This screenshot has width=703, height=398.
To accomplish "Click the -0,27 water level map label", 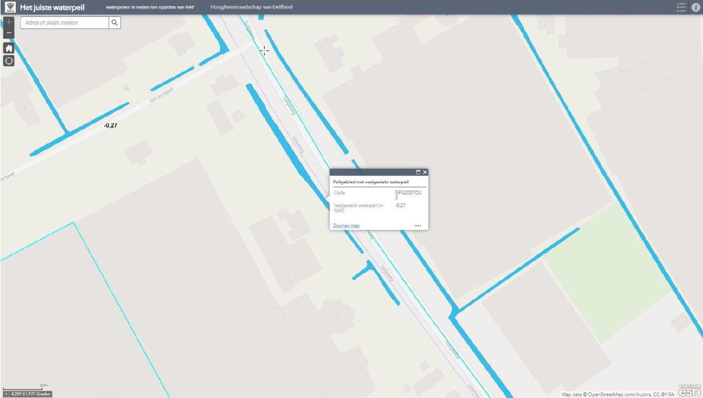I will [x=110, y=126].
